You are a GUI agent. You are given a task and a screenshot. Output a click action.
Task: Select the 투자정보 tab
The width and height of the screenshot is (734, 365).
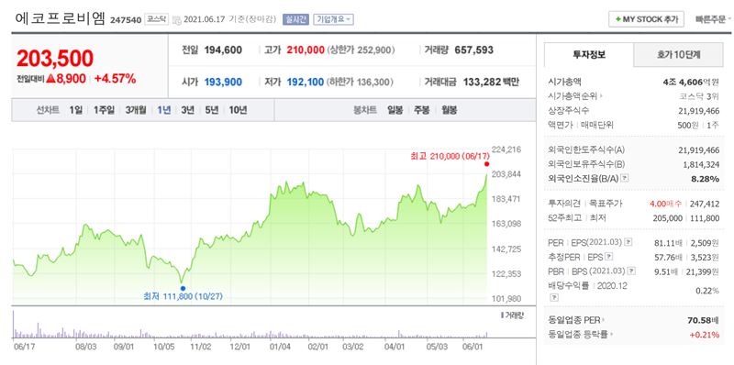pyautogui.click(x=589, y=54)
